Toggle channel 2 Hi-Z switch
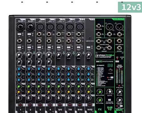This screenshot has height=113, width=142. [29, 34]
